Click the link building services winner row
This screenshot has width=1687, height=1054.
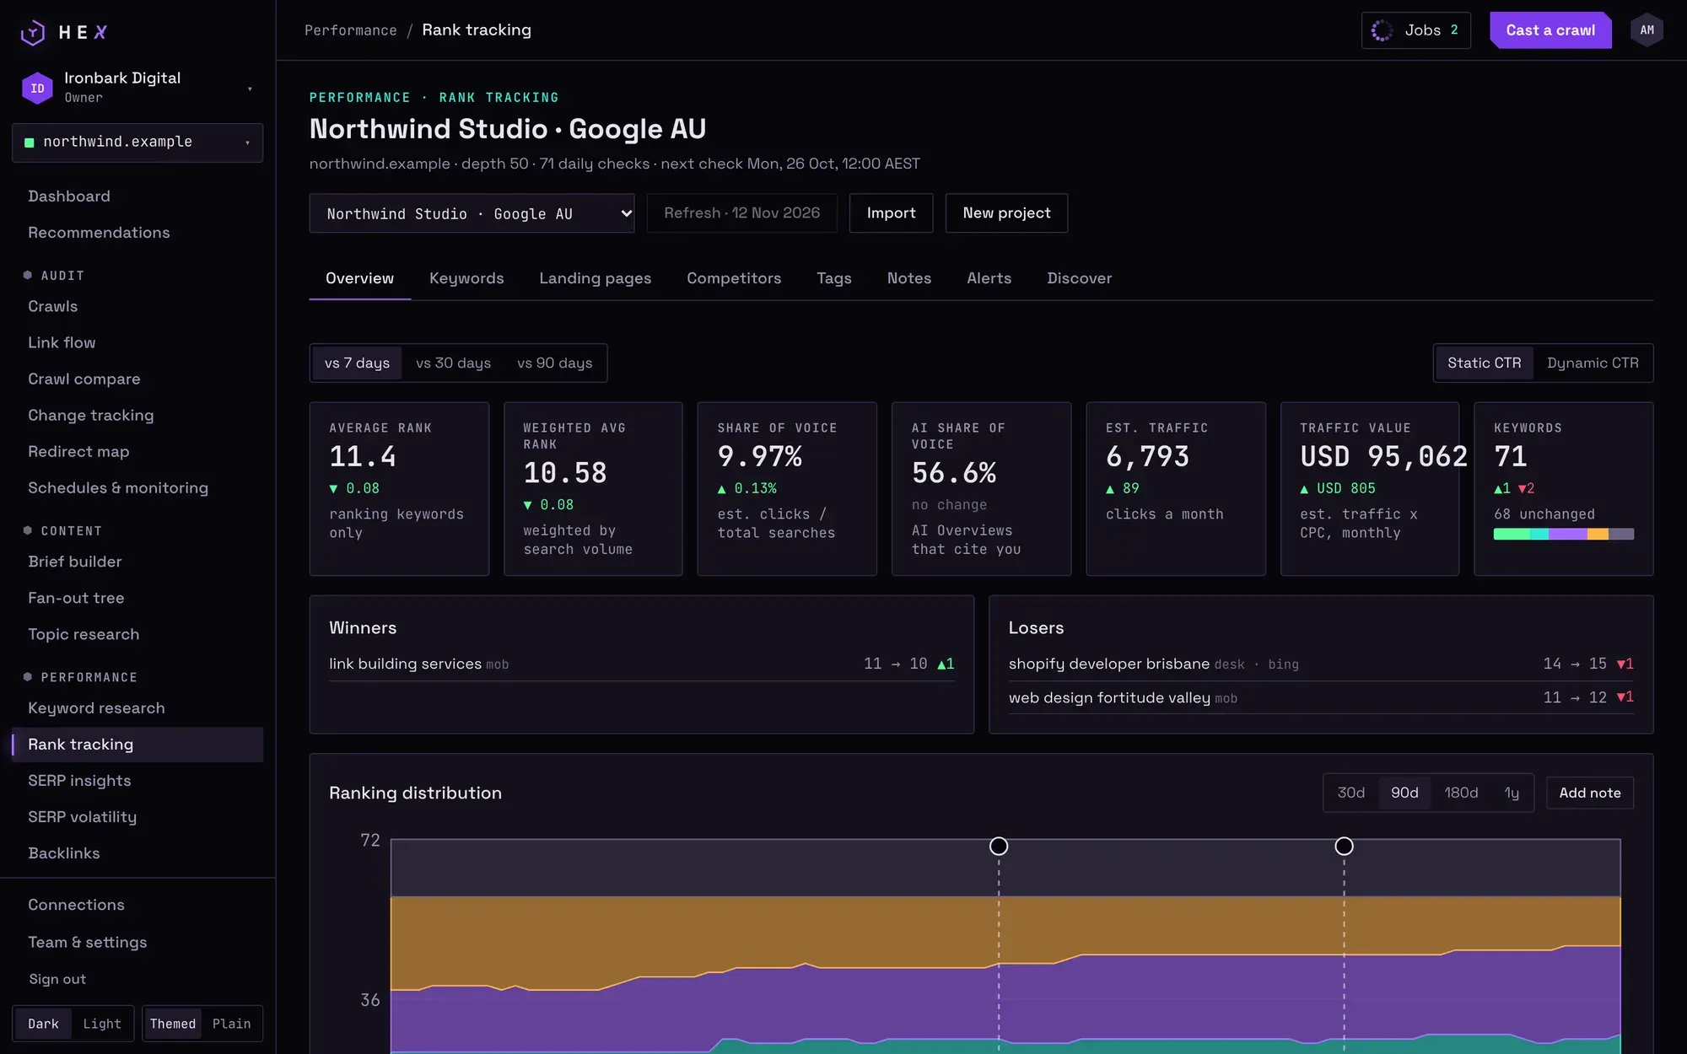[641, 664]
